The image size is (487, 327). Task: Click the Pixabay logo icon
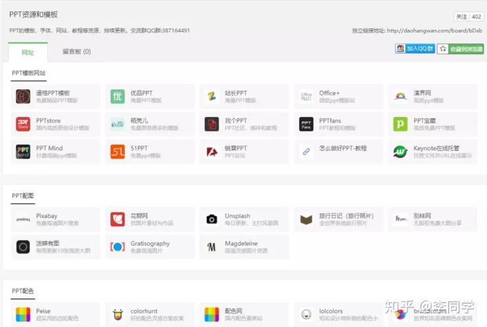(x=23, y=219)
